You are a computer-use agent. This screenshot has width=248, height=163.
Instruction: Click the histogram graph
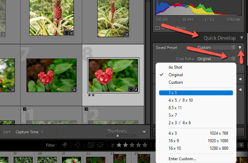click(198, 7)
